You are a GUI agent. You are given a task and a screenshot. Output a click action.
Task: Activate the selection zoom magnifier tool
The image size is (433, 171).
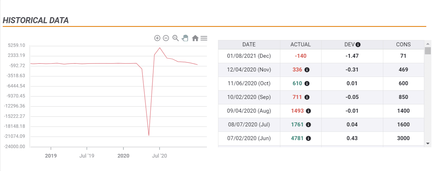click(175, 38)
